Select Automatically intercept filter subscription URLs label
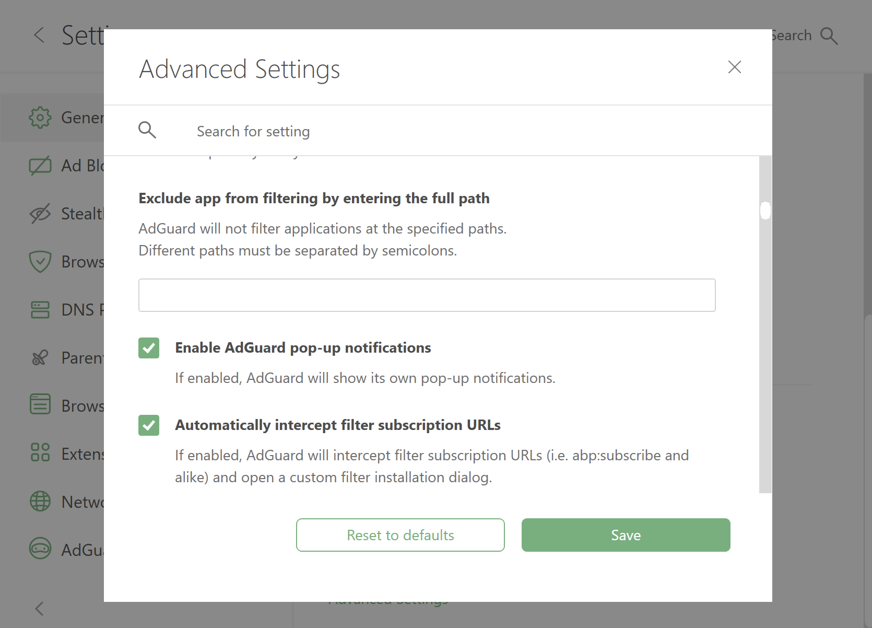The image size is (872, 628). tap(338, 425)
